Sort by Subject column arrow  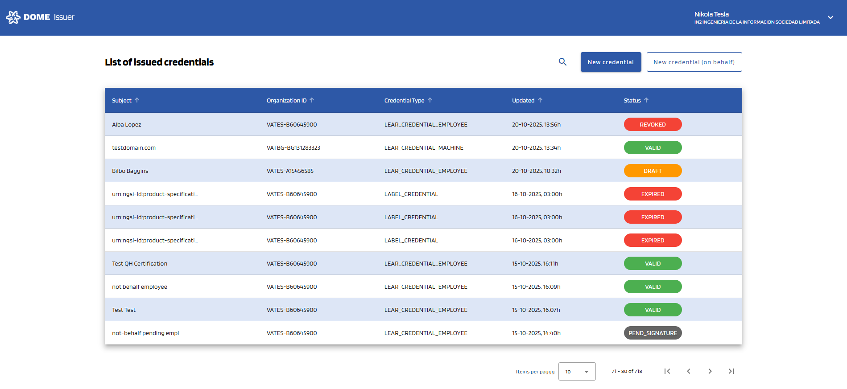click(137, 100)
